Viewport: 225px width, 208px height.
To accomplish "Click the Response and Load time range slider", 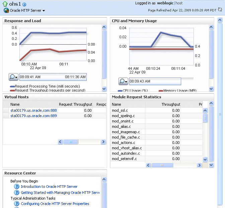I will [x=53, y=77].
